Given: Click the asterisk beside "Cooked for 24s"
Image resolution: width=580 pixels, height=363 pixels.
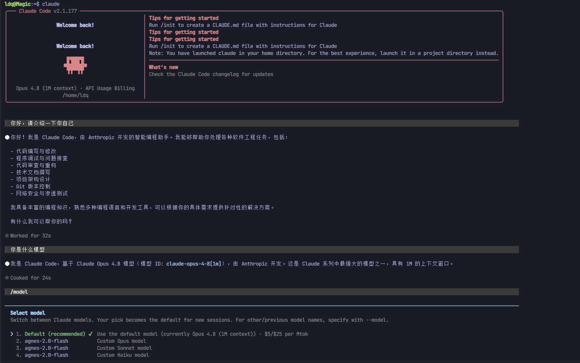Looking at the screenshot, I should [7, 278].
